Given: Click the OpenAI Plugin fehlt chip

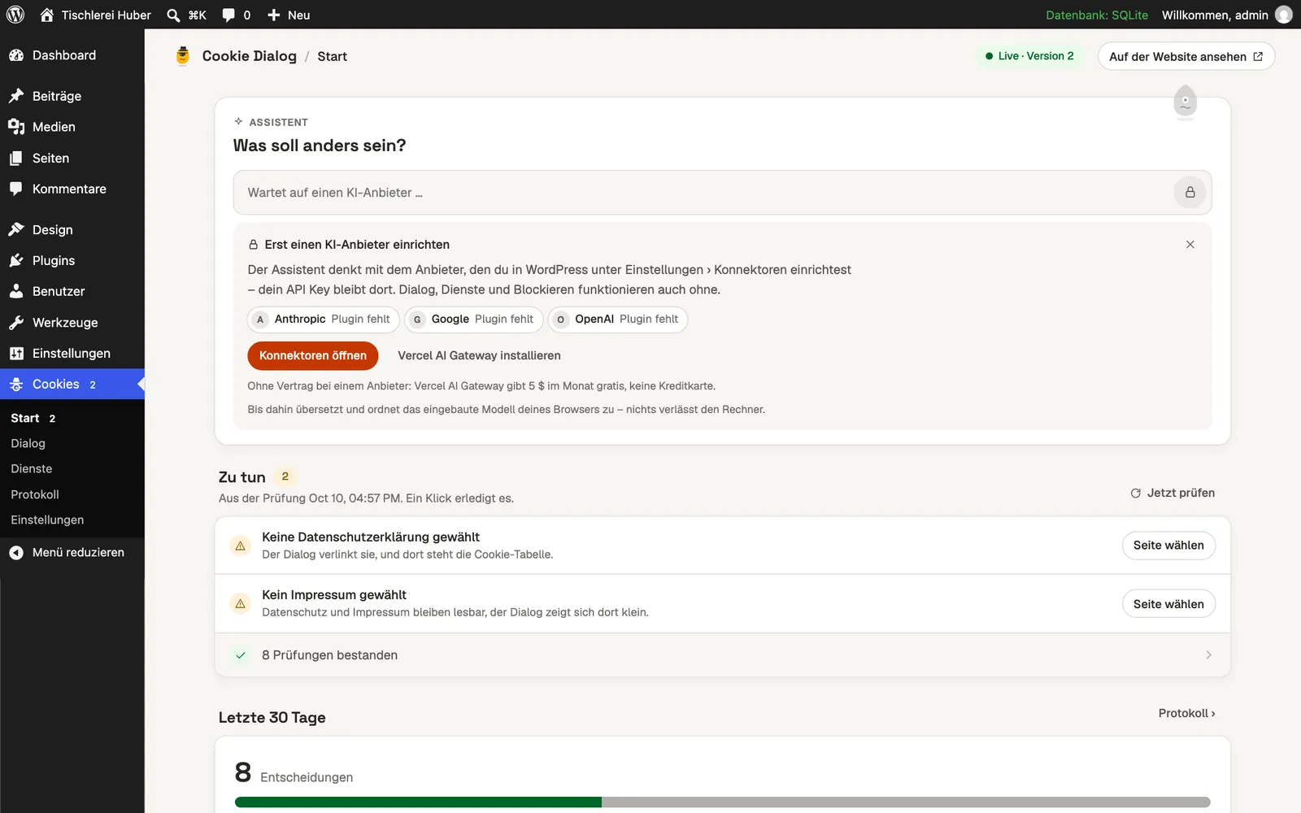Looking at the screenshot, I should click(x=618, y=319).
